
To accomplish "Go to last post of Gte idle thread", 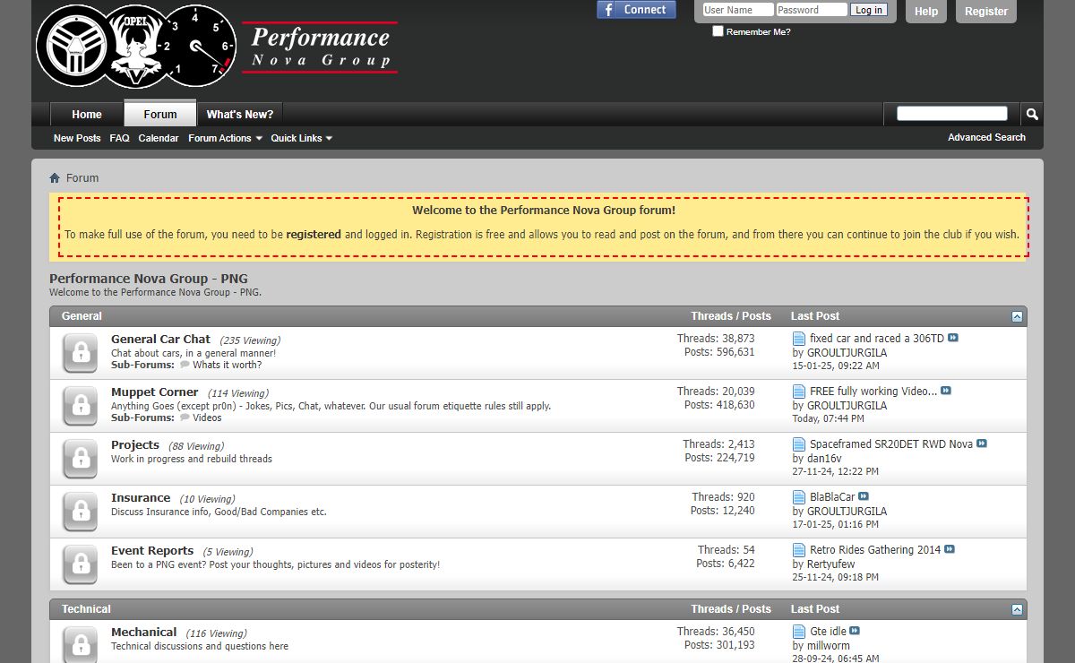I will [x=855, y=632].
